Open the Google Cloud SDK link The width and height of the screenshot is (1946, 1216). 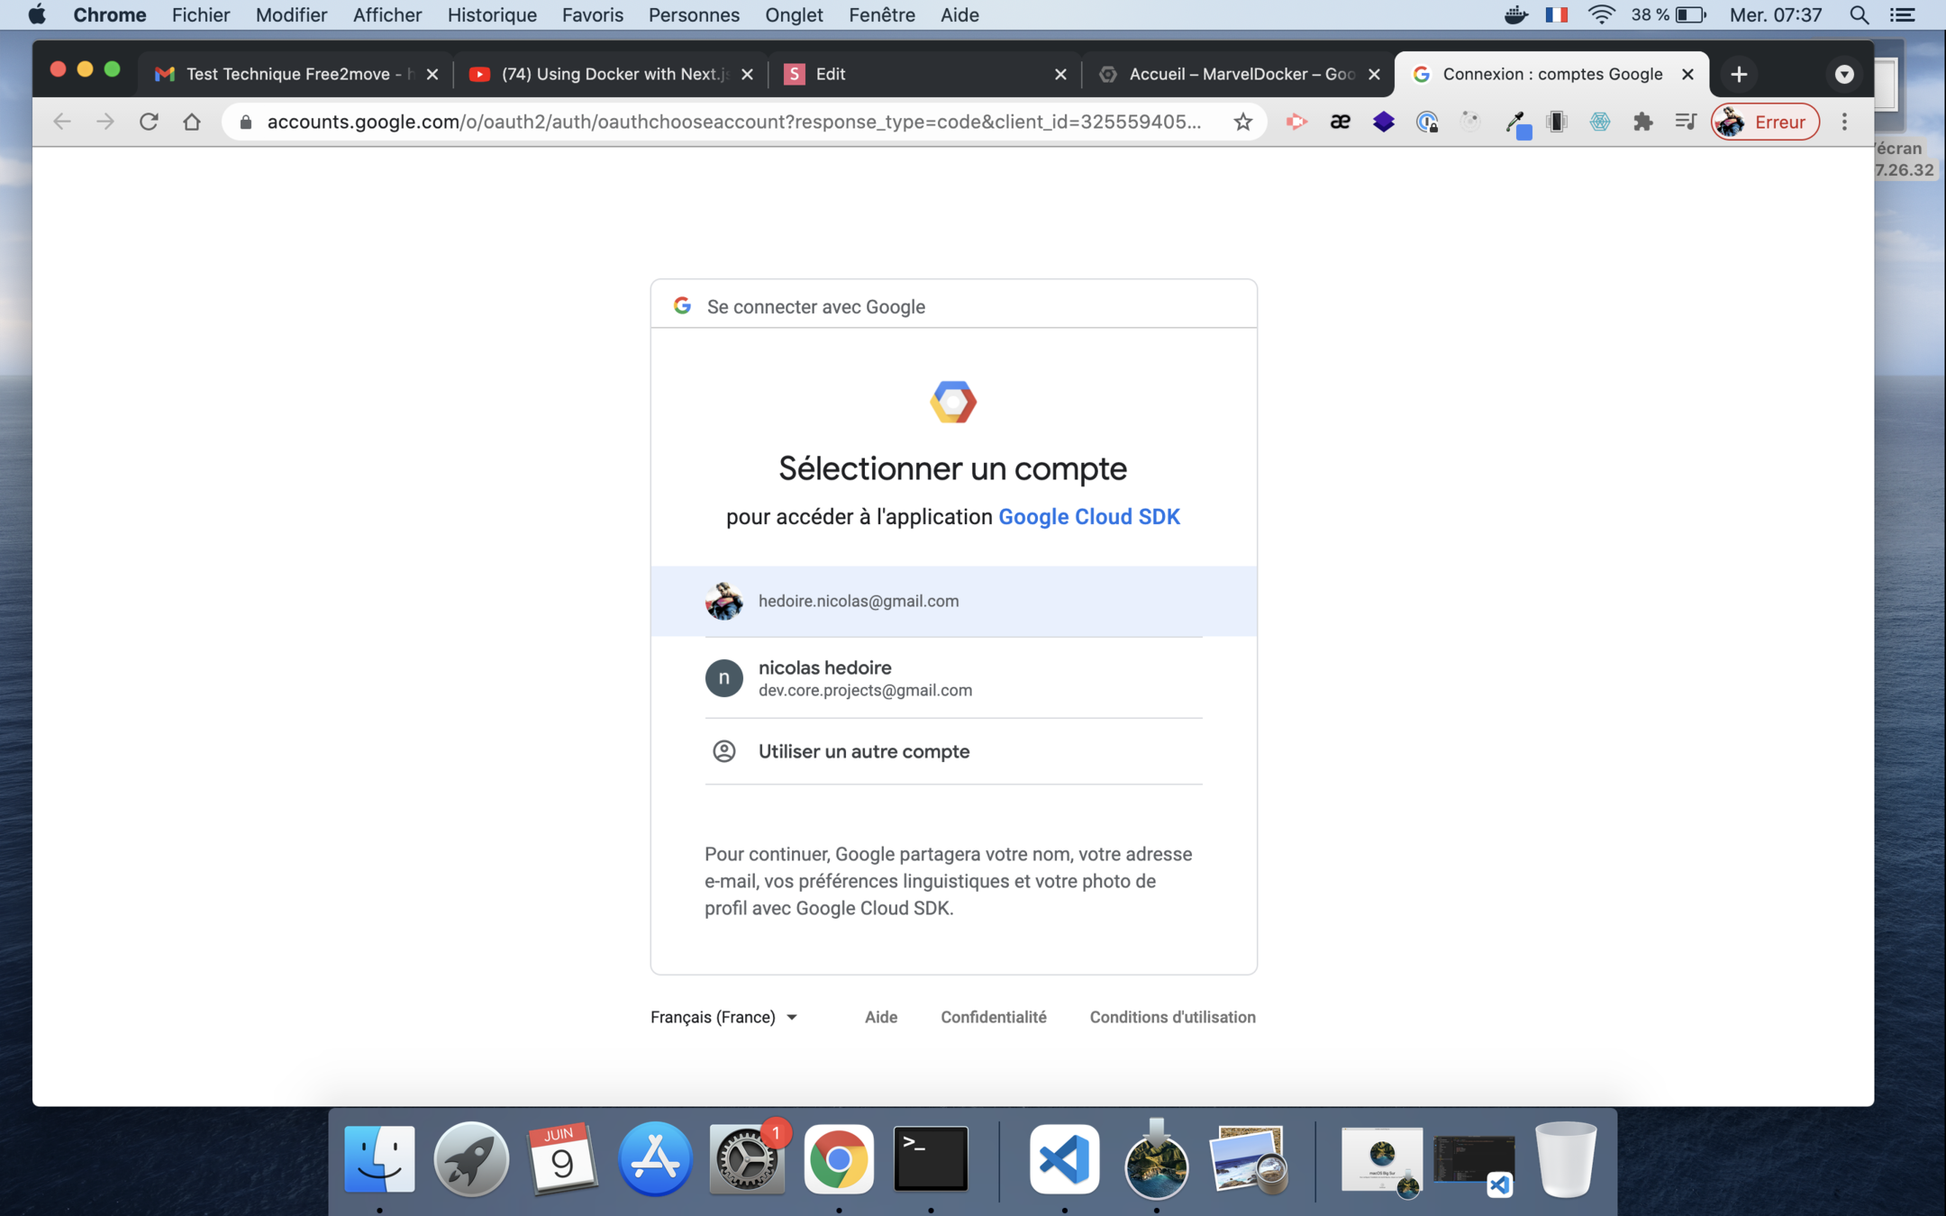(1088, 516)
